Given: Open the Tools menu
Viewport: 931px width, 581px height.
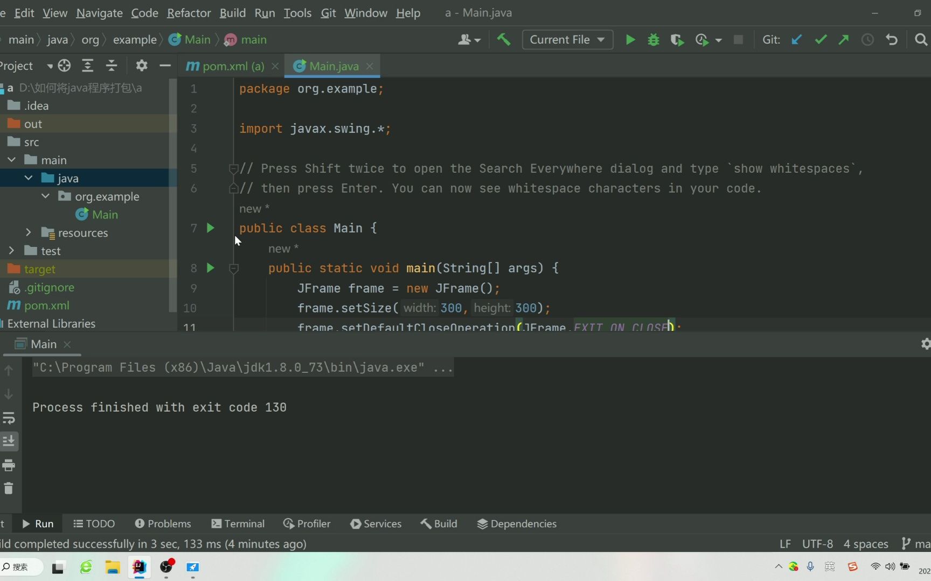Looking at the screenshot, I should (297, 13).
